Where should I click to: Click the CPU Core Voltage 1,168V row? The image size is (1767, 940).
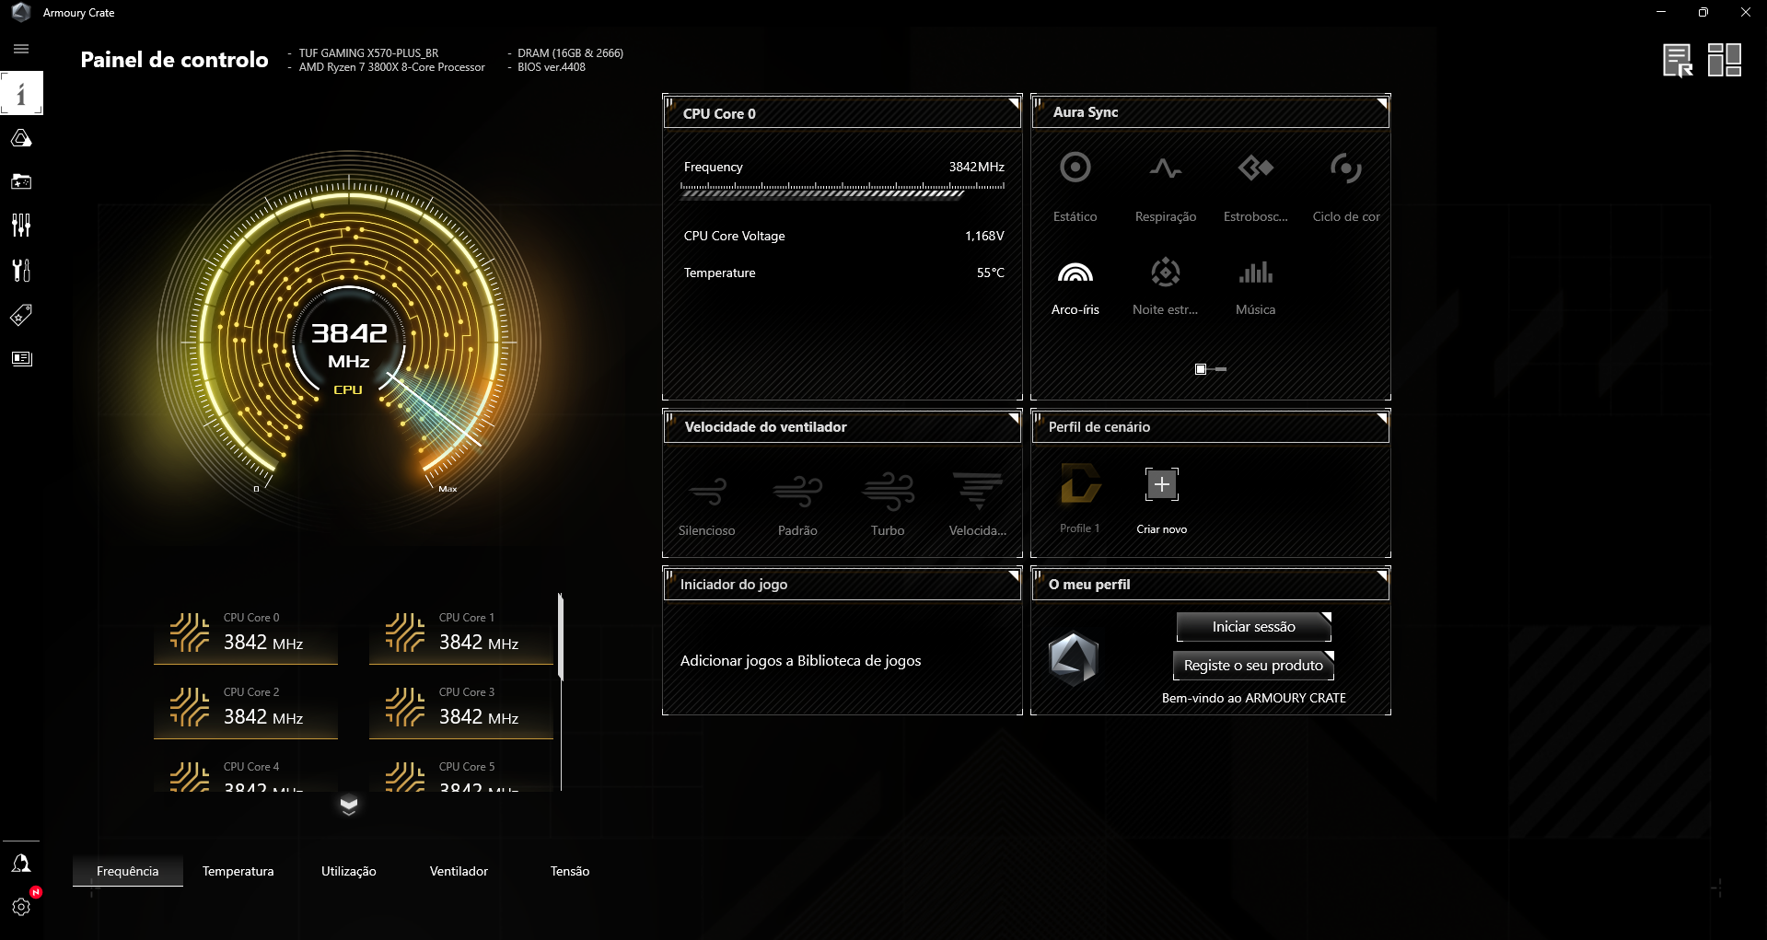843,236
